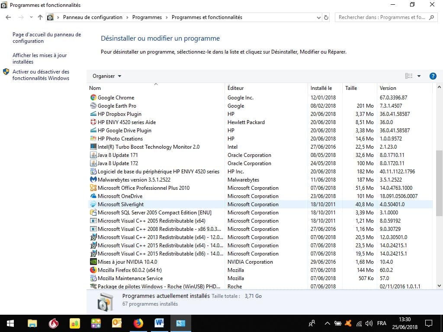This screenshot has width=443, height=332.
Task: Sort the list by the Taille column
Action: 360,88
